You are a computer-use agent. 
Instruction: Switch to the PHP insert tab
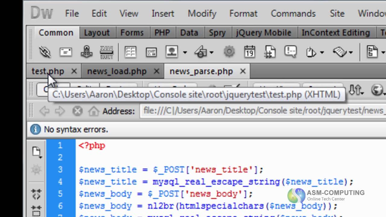[162, 33]
